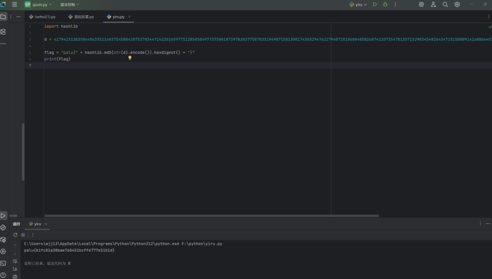492x279 pixels.
Task: Print console output with printer icon
Action: (x=15, y=277)
